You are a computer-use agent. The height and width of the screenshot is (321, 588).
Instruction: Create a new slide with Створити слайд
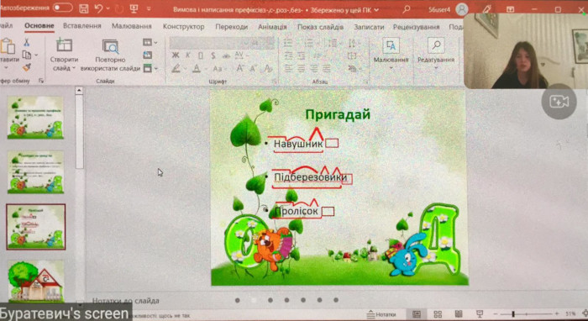[64, 55]
